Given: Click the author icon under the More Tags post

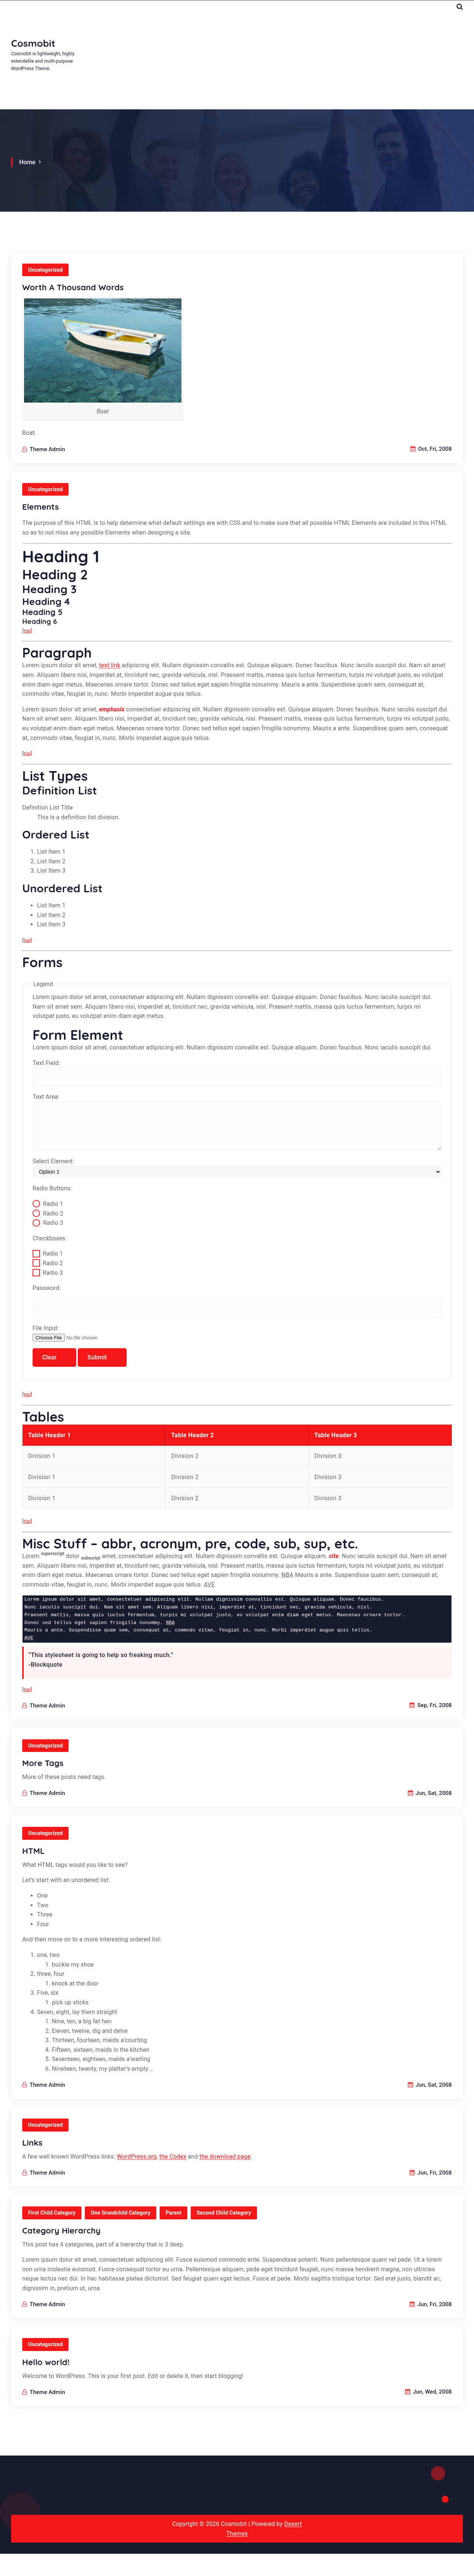Looking at the screenshot, I should 25,1793.
